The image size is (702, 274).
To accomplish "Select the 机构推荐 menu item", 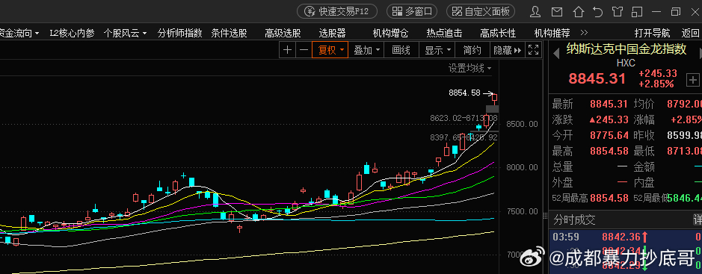I will coord(552,33).
